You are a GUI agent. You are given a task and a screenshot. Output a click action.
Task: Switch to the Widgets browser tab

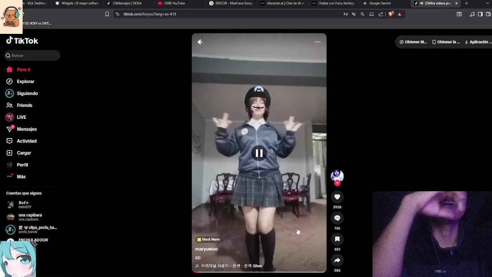coord(77,3)
